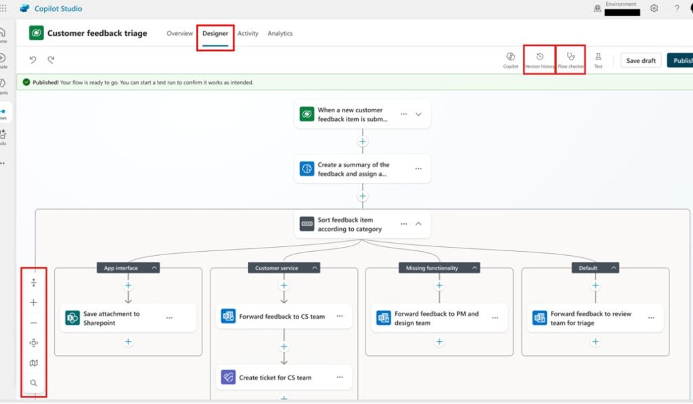
Task: Collapse the App interface branch
Action: 154,267
